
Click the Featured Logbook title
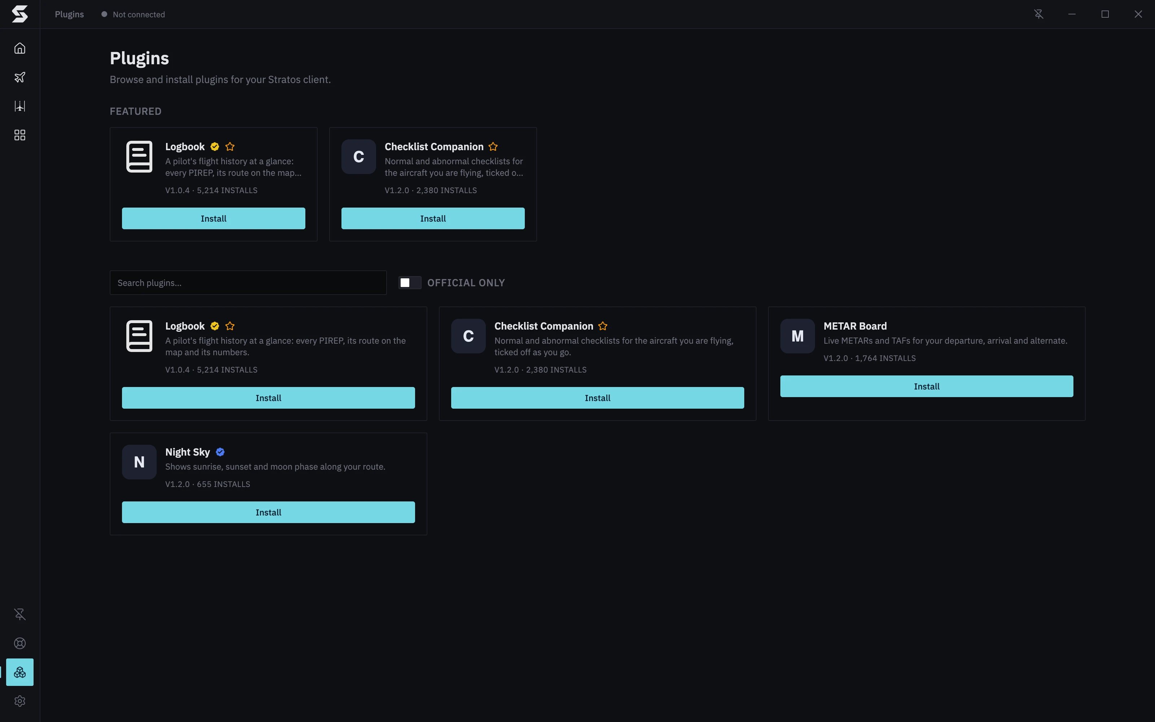click(185, 147)
